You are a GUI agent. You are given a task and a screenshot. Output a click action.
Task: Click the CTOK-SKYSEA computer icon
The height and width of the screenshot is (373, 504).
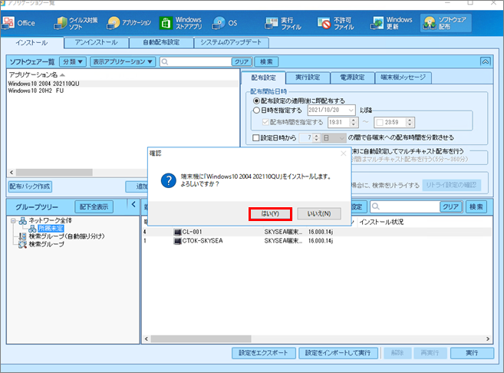click(177, 241)
